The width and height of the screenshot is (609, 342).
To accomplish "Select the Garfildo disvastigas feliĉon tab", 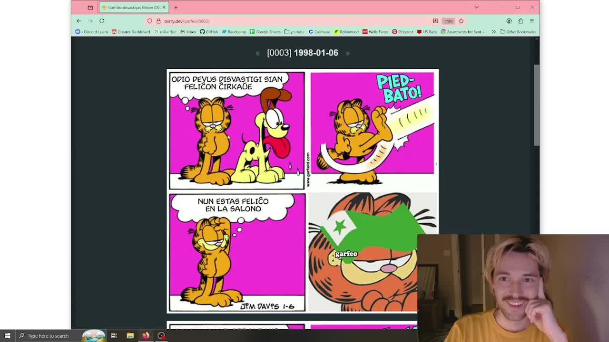I will [x=134, y=8].
